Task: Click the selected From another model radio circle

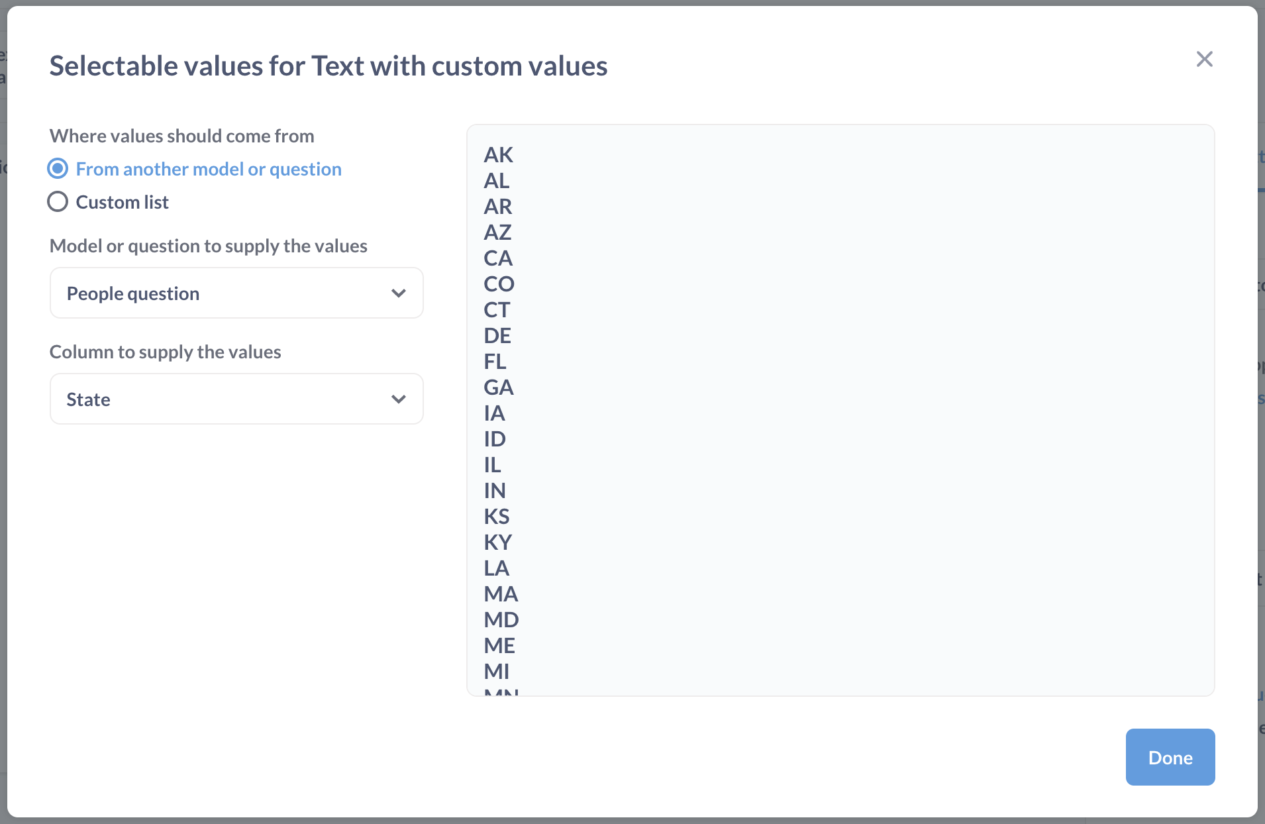Action: (58, 169)
